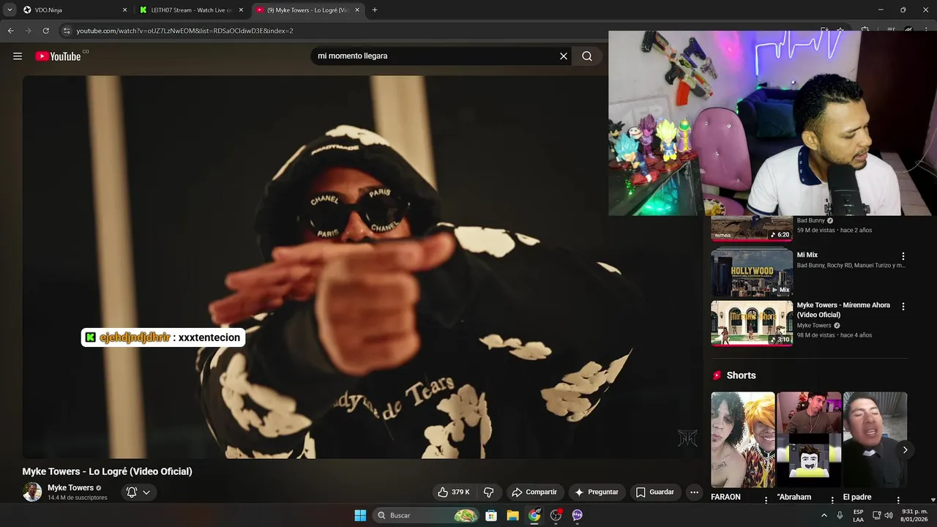Open volume control from the system tray
The height and width of the screenshot is (527, 937).
pos(889,515)
